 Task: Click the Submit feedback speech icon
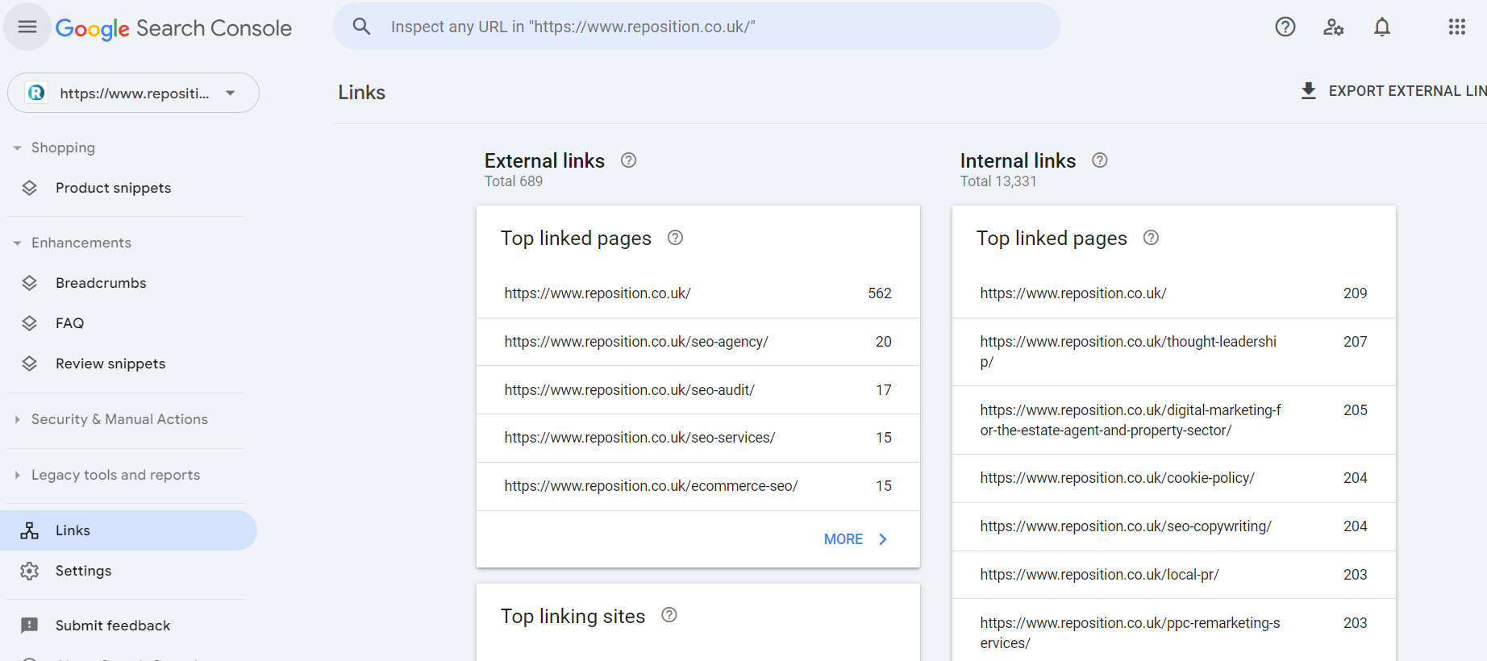tap(30, 626)
